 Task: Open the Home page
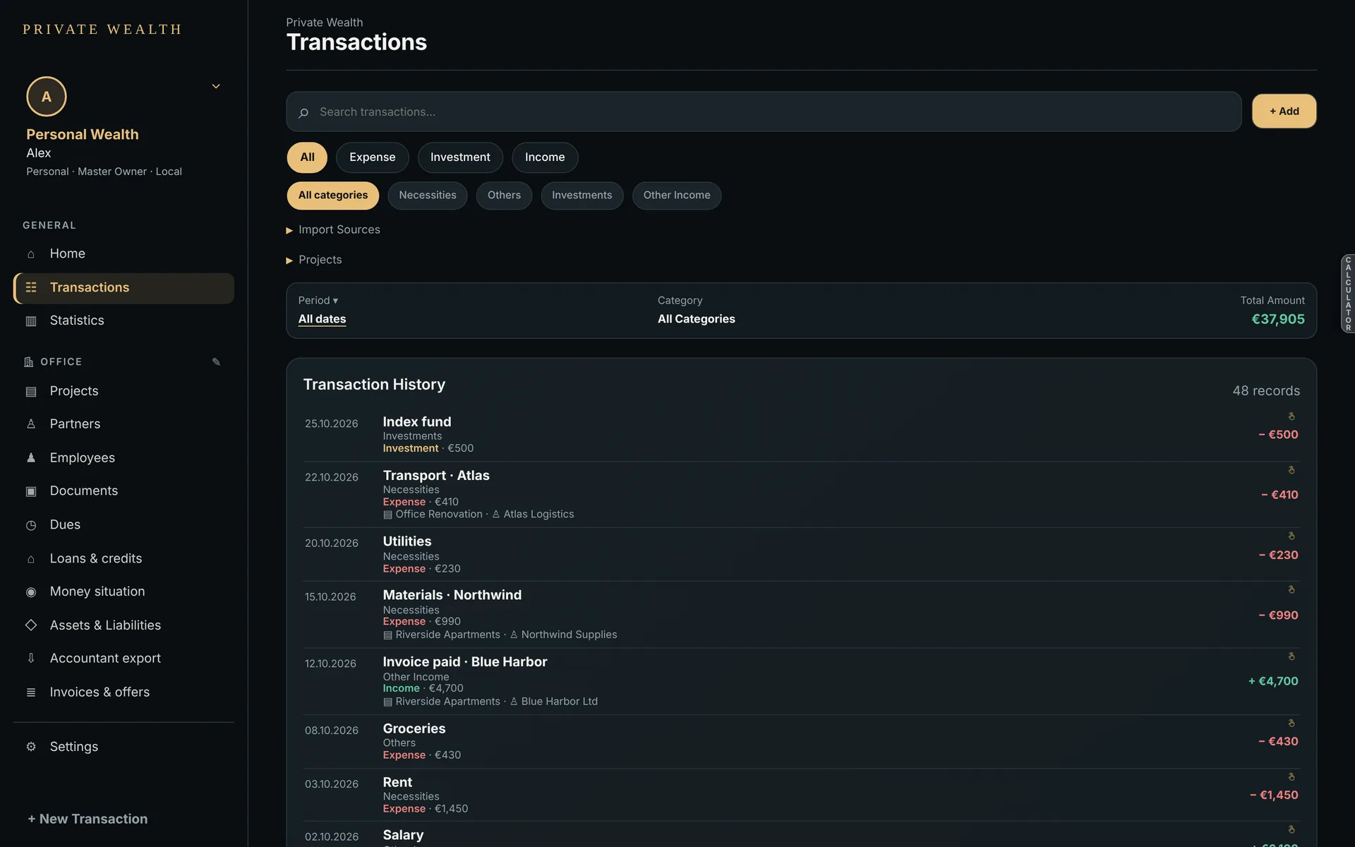pyautogui.click(x=124, y=254)
